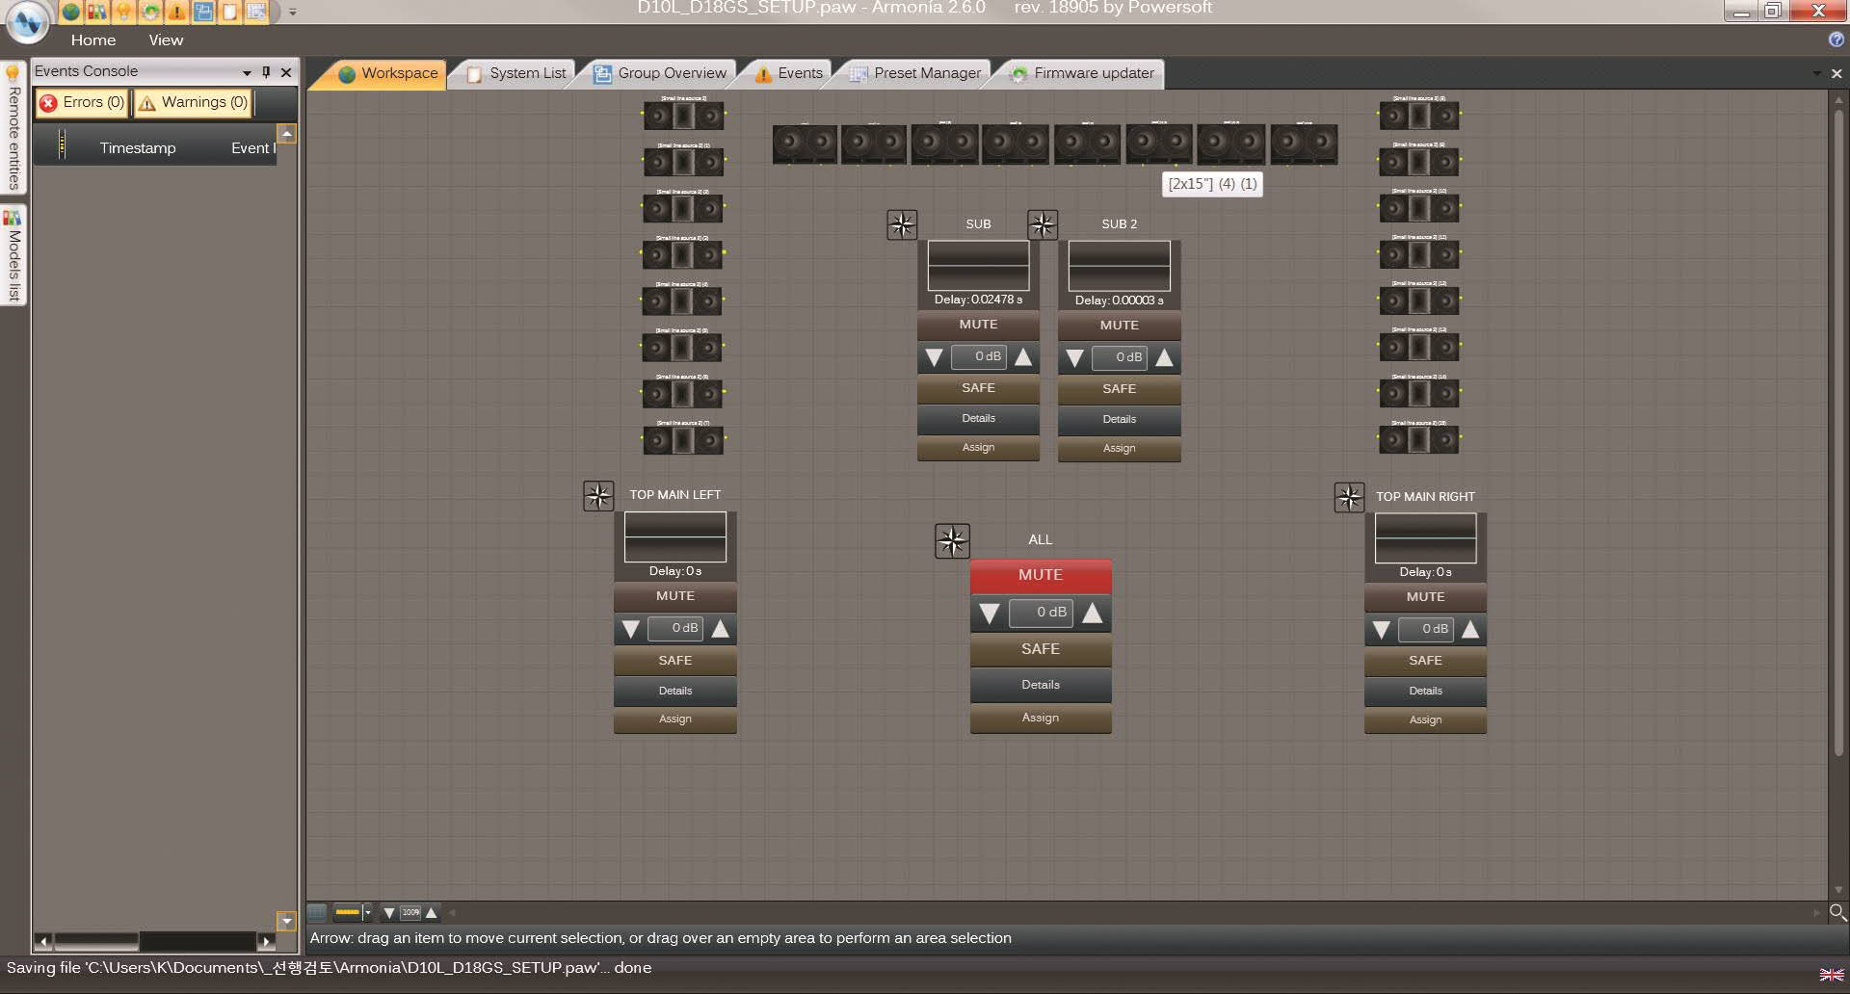Open the library icon on the quick access toolbar
This screenshot has height=994, width=1850.
[x=96, y=13]
